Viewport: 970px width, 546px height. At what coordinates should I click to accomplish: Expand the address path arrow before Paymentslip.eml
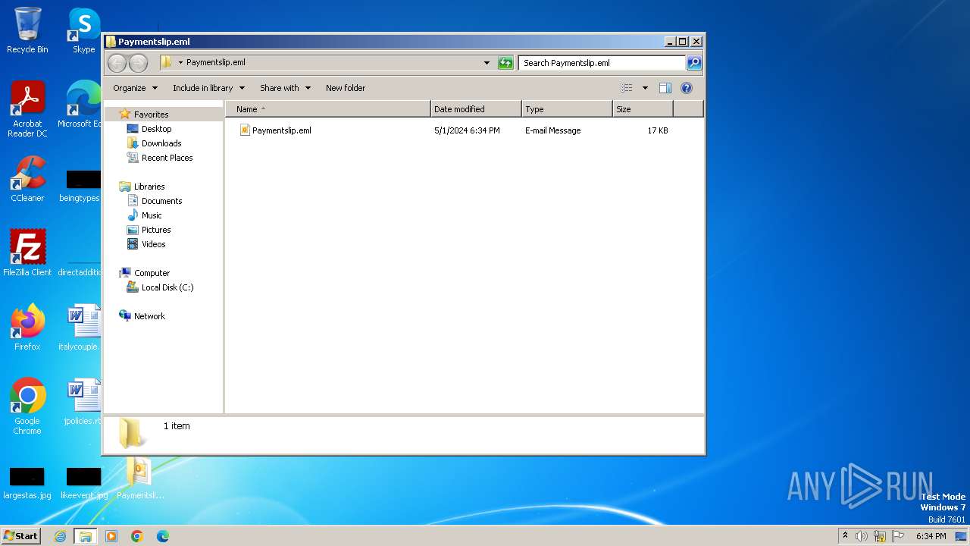point(180,63)
